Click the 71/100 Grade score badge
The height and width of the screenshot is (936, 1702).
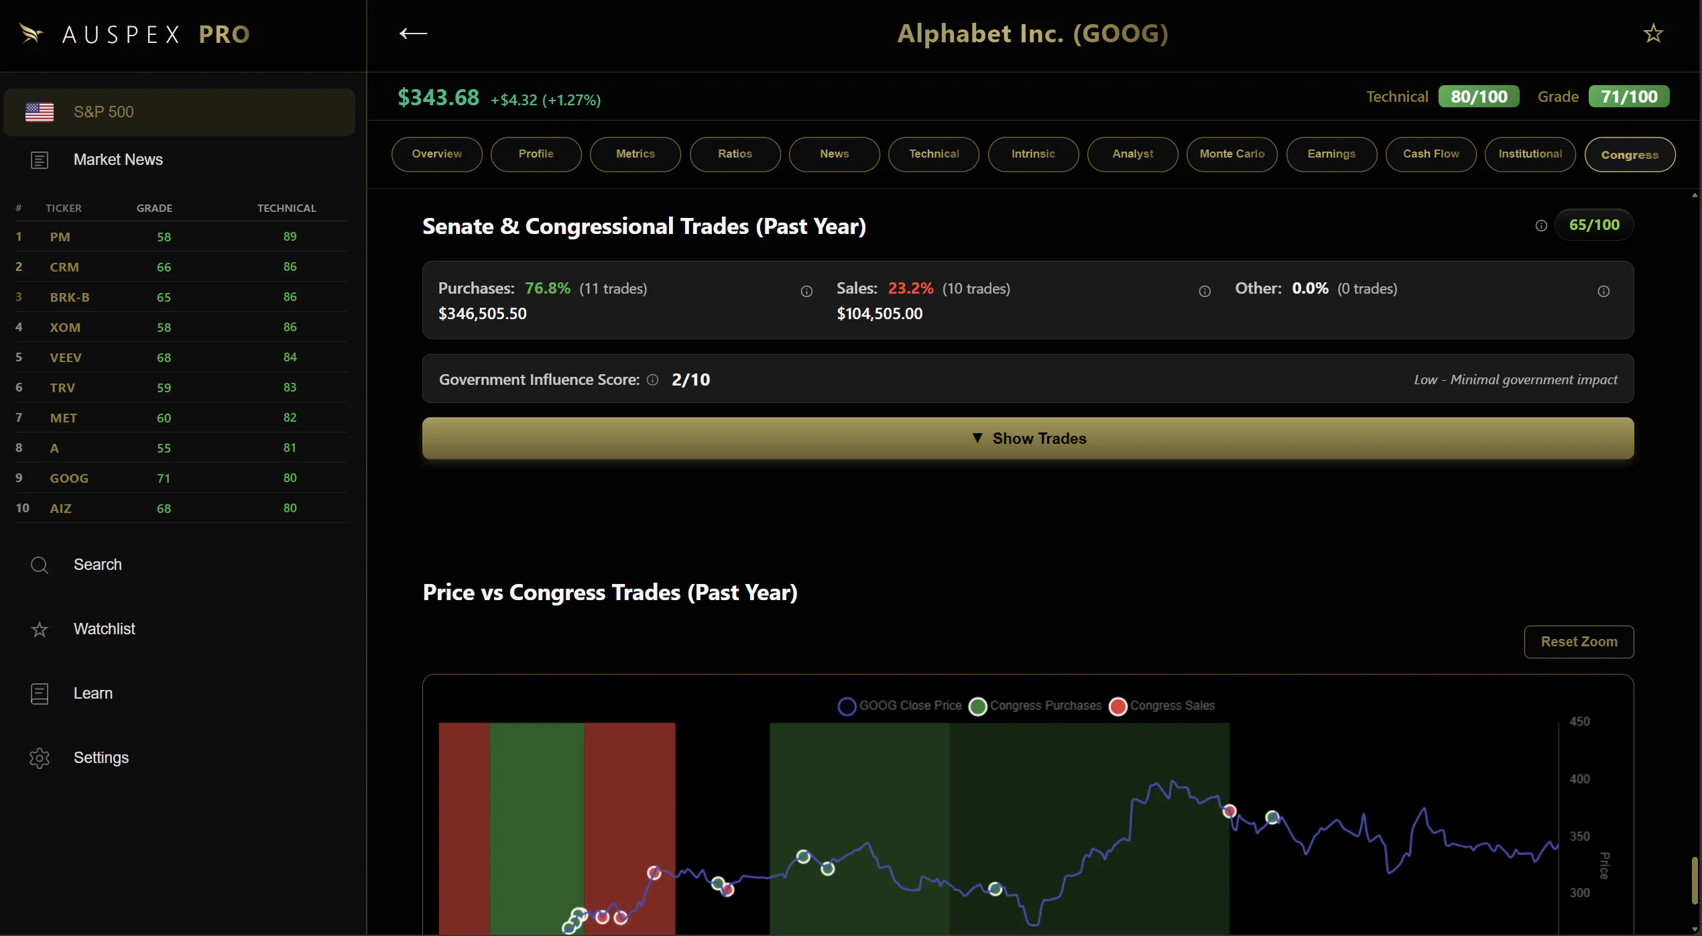tap(1629, 97)
